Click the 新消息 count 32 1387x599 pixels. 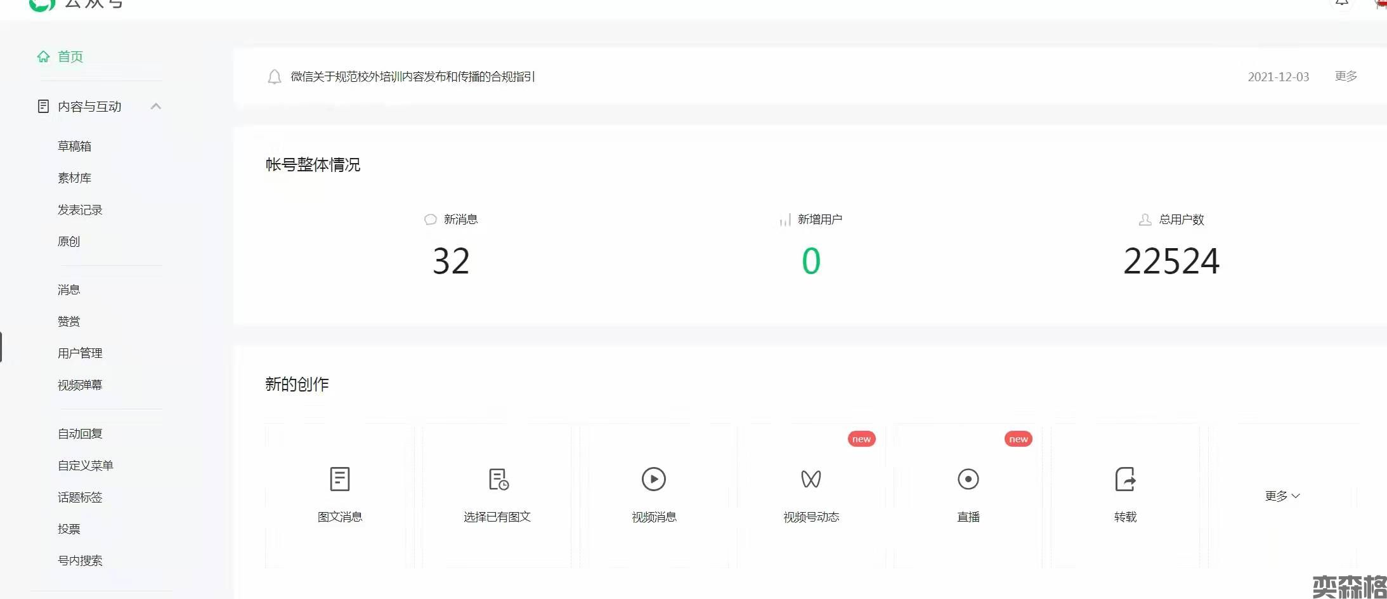(x=451, y=261)
